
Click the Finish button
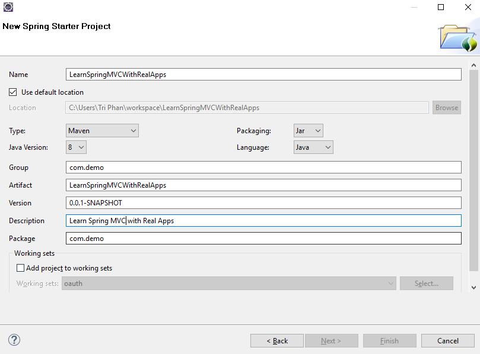pyautogui.click(x=389, y=340)
